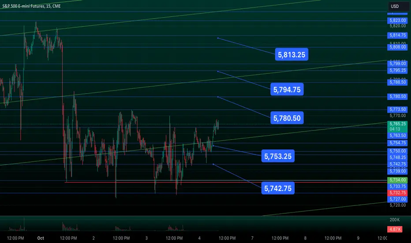The width and height of the screenshot is (411, 243).
Task: Click the 5,773.50 price axis label
Action: point(397,109)
